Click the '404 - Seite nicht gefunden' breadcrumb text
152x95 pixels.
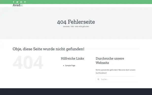pos(80,26)
